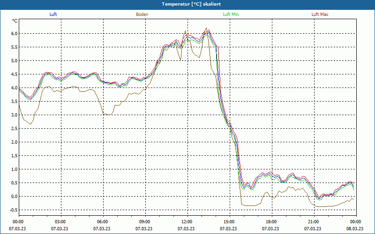
Task: Click the '18:00' time axis label
Action: [x=272, y=222]
